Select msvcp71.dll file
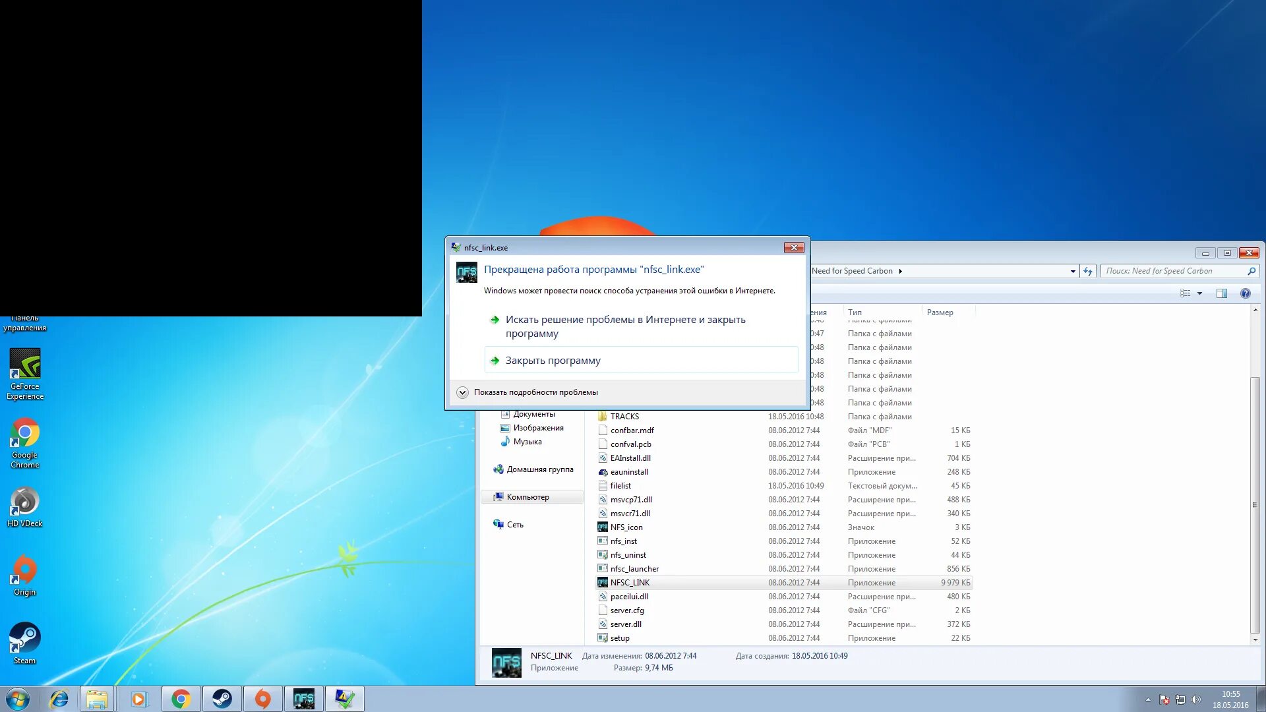 (783, 500)
